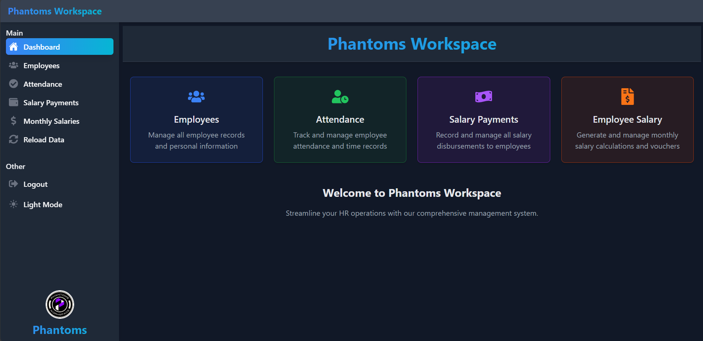Open Monthly Salaries from the sidebar menu

pos(51,121)
